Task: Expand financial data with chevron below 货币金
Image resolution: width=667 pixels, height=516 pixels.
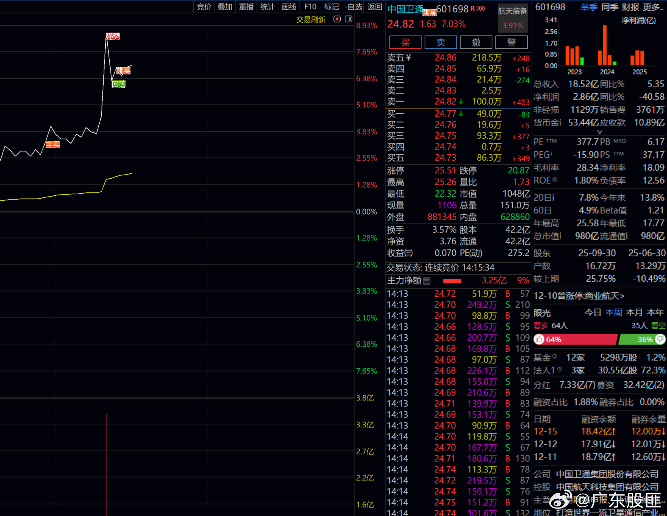Action: (x=600, y=132)
